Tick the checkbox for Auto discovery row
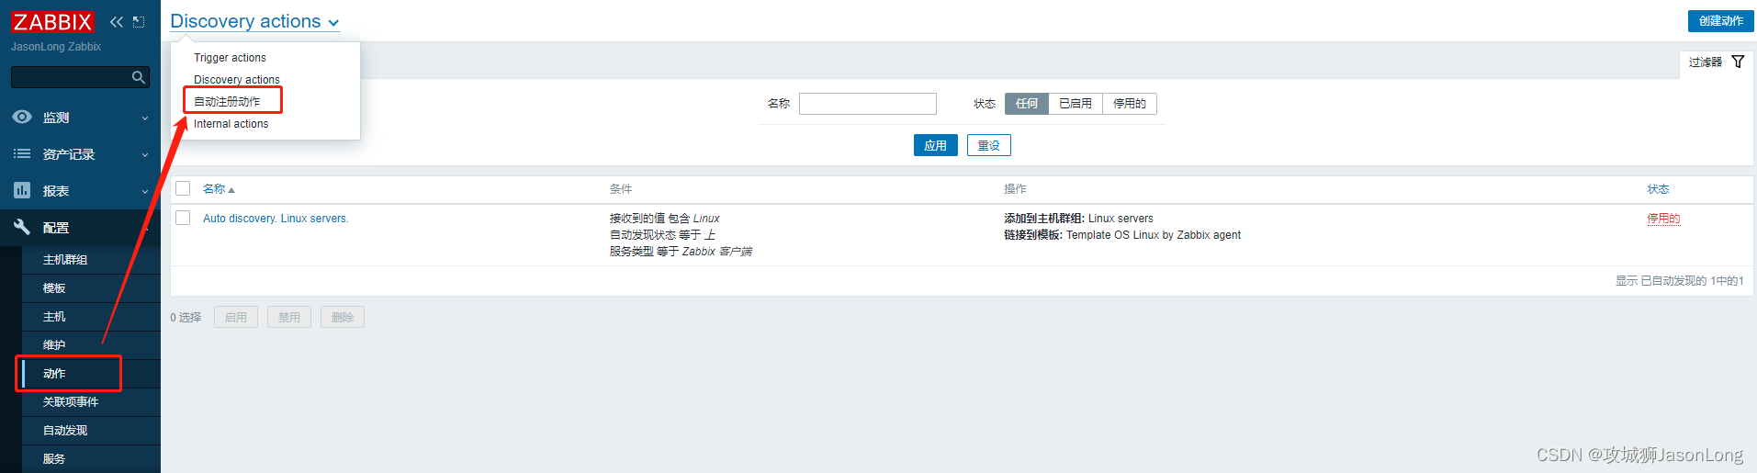Screen dimensions: 1757x473 tap(183, 218)
